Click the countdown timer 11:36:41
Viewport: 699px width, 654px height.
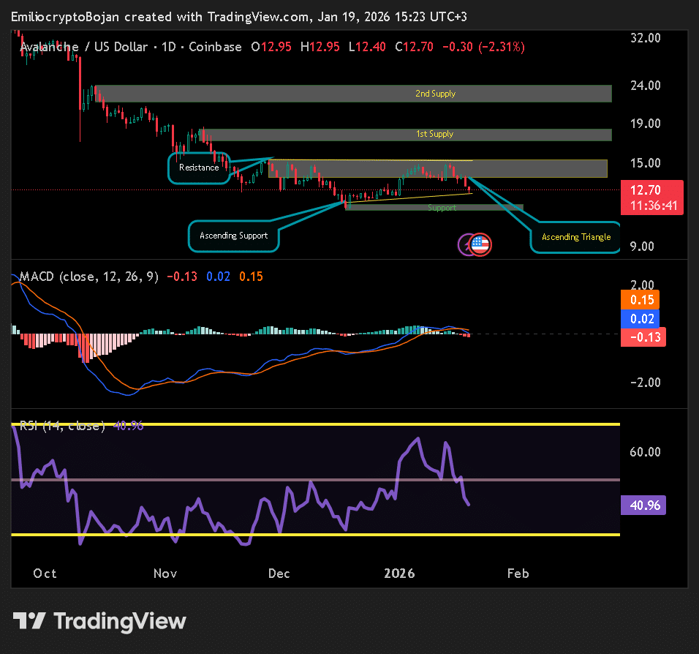click(654, 206)
